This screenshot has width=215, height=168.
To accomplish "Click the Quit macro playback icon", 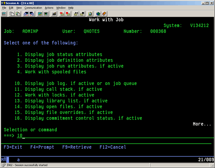I will click(x=82, y=14).
